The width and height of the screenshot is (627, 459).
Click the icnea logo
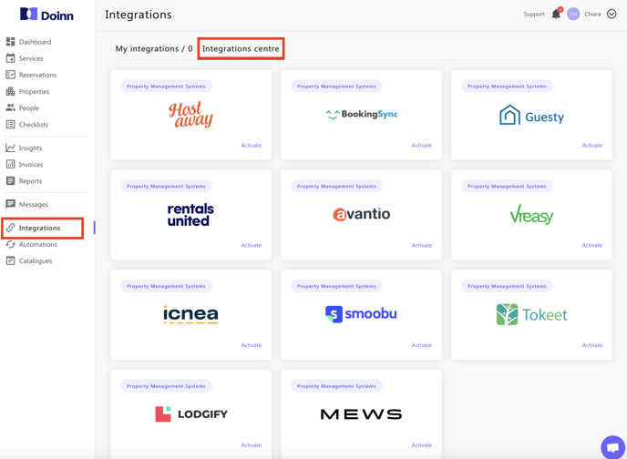pyautogui.click(x=190, y=314)
